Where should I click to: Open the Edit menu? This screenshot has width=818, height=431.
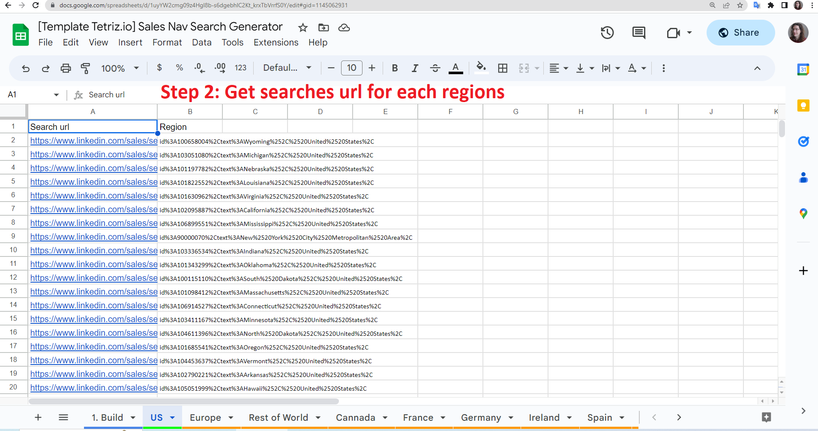(x=71, y=42)
